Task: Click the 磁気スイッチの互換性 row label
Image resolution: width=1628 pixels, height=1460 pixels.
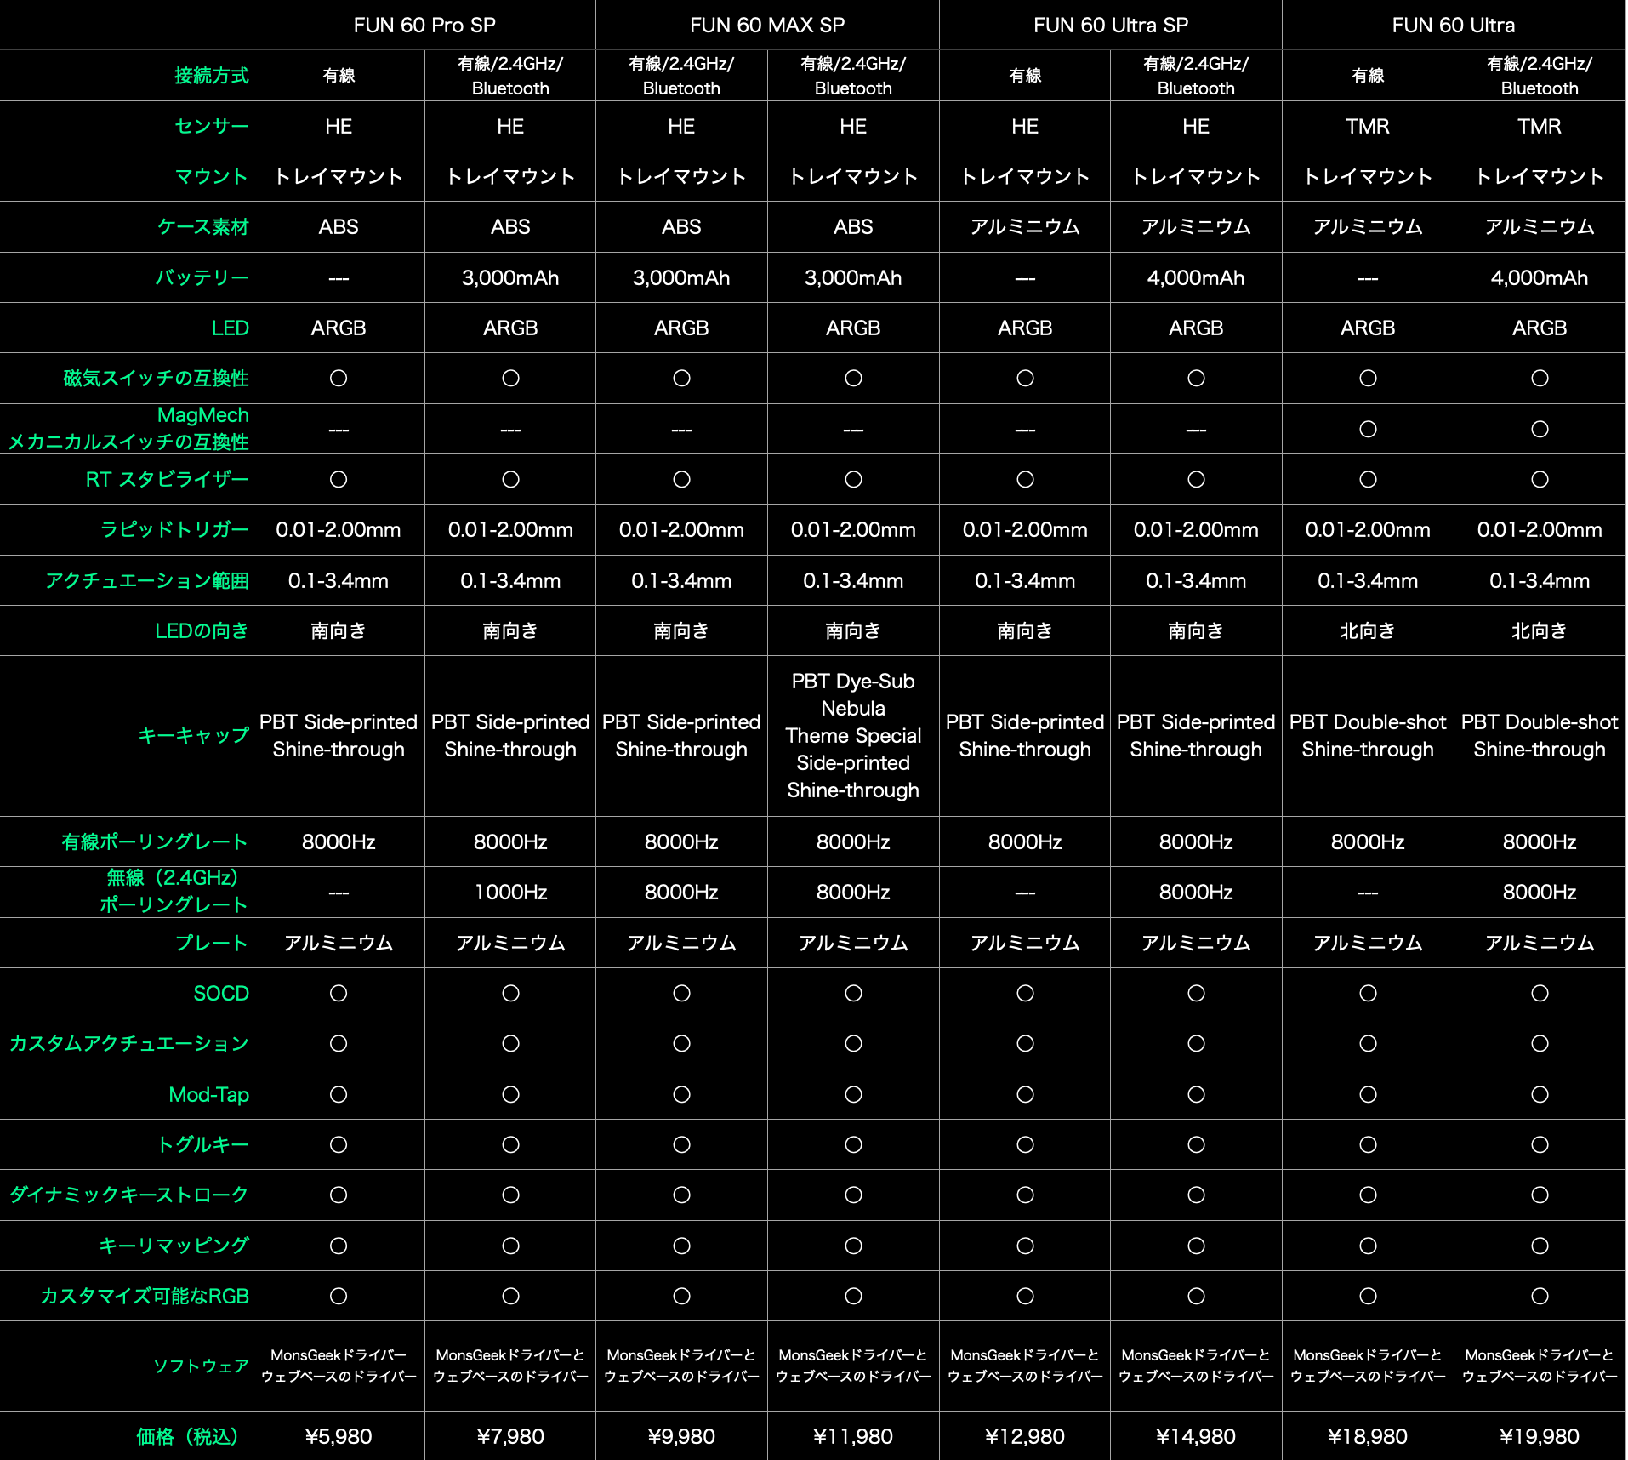Action: click(x=157, y=378)
